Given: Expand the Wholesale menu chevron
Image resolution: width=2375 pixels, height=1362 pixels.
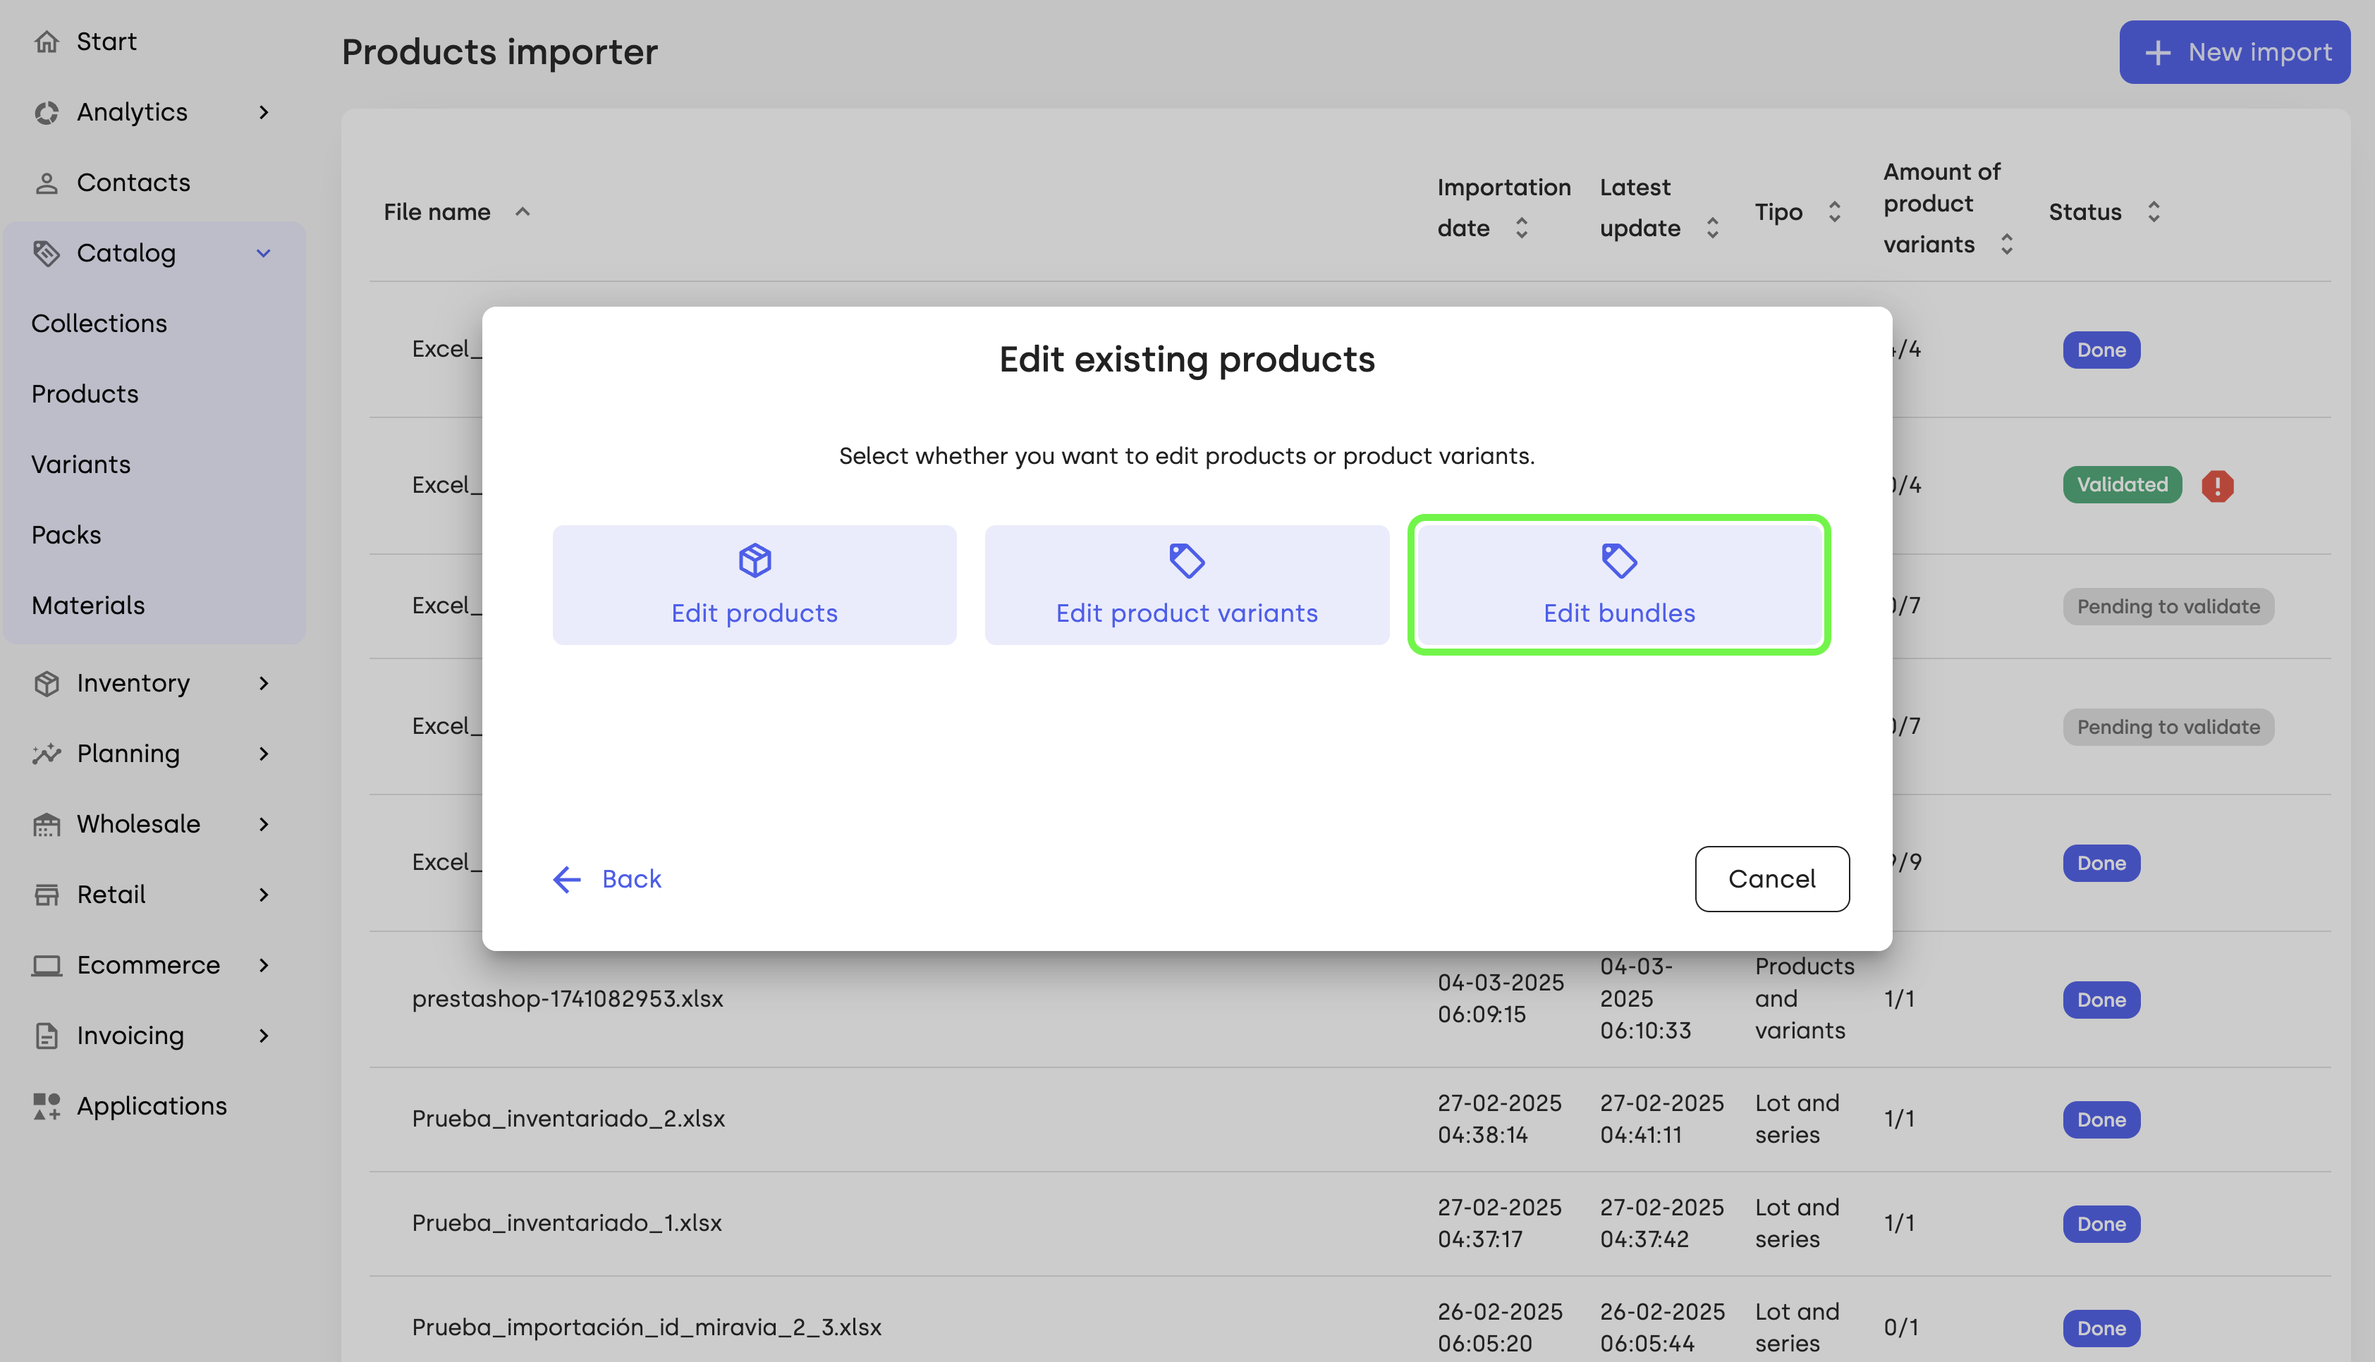Looking at the screenshot, I should pyautogui.click(x=264, y=824).
